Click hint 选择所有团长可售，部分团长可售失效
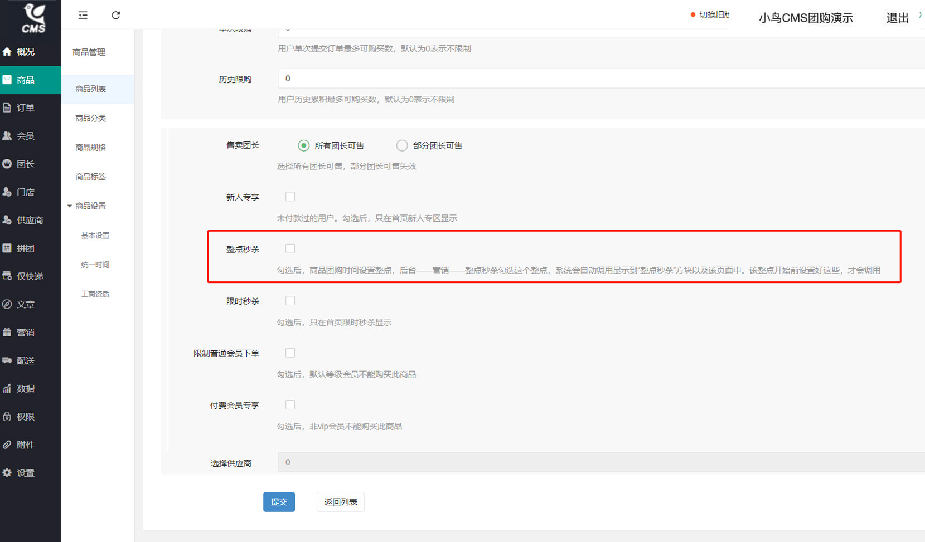This screenshot has width=925, height=542. 346,166
